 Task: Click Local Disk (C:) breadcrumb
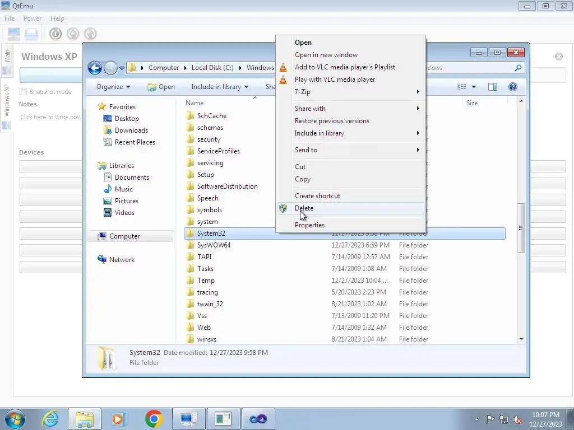212,68
